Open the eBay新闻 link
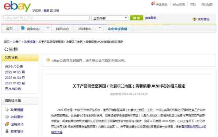 pos(179,5)
